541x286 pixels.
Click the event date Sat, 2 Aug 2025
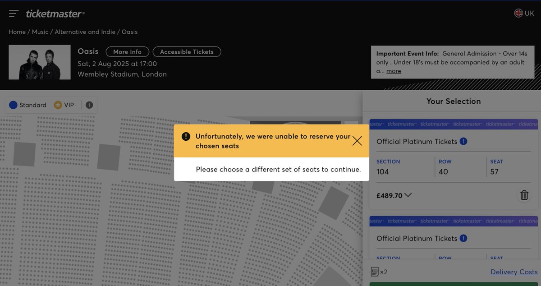(x=117, y=64)
